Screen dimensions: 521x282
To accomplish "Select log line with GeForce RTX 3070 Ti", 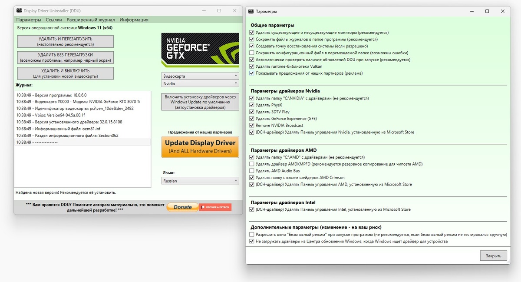I will [82, 101].
